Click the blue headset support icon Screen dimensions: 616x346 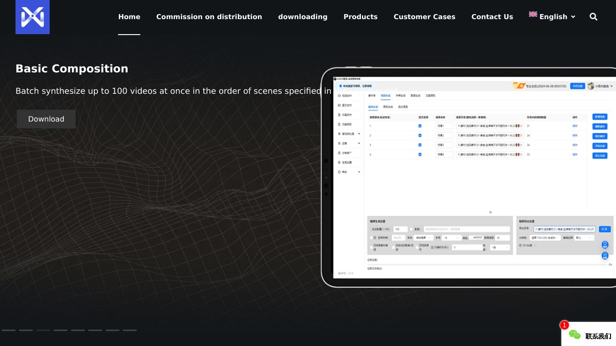tap(605, 255)
